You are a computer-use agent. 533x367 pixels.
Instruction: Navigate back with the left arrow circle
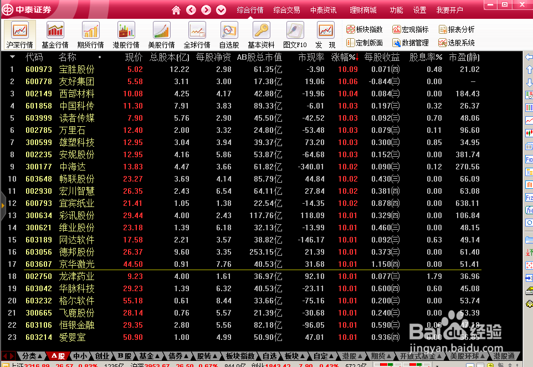coord(191,10)
